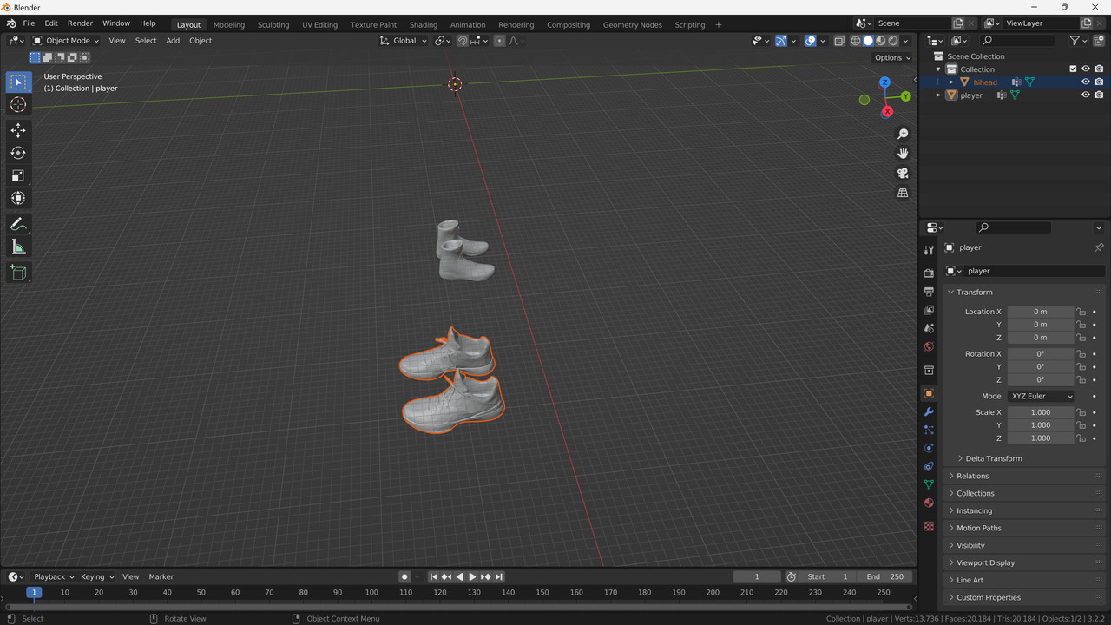Create a new collection in outliner
Screen dimensions: 1111x625
pos(1098,41)
